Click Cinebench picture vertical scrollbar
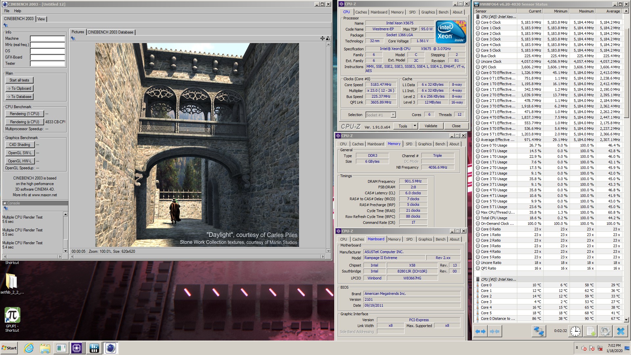Image resolution: width=631 pixels, height=355 pixels. coord(328,148)
